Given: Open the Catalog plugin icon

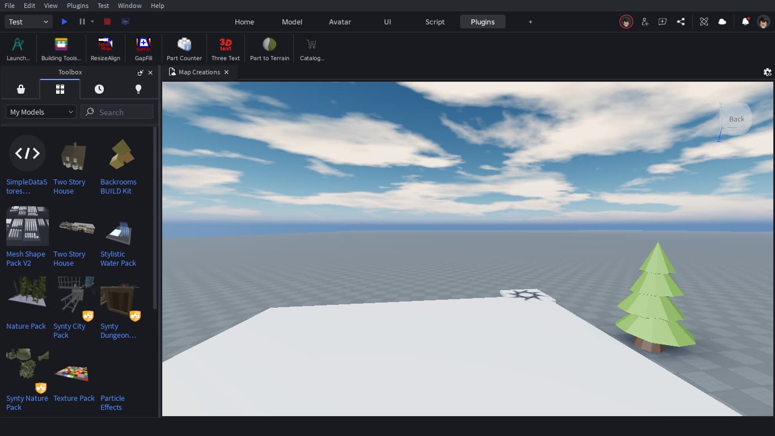Looking at the screenshot, I should 311,49.
